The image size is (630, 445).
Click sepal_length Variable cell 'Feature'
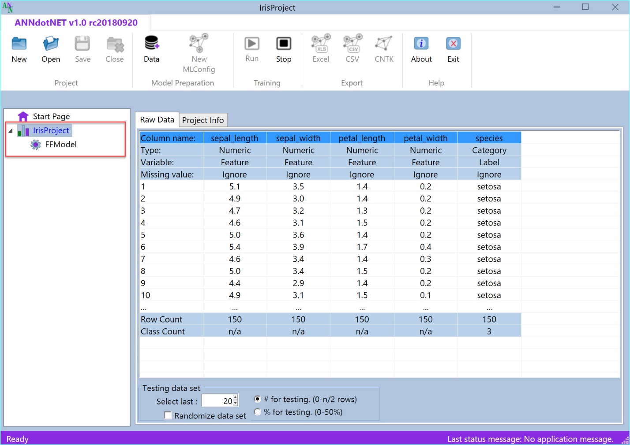pyautogui.click(x=235, y=162)
